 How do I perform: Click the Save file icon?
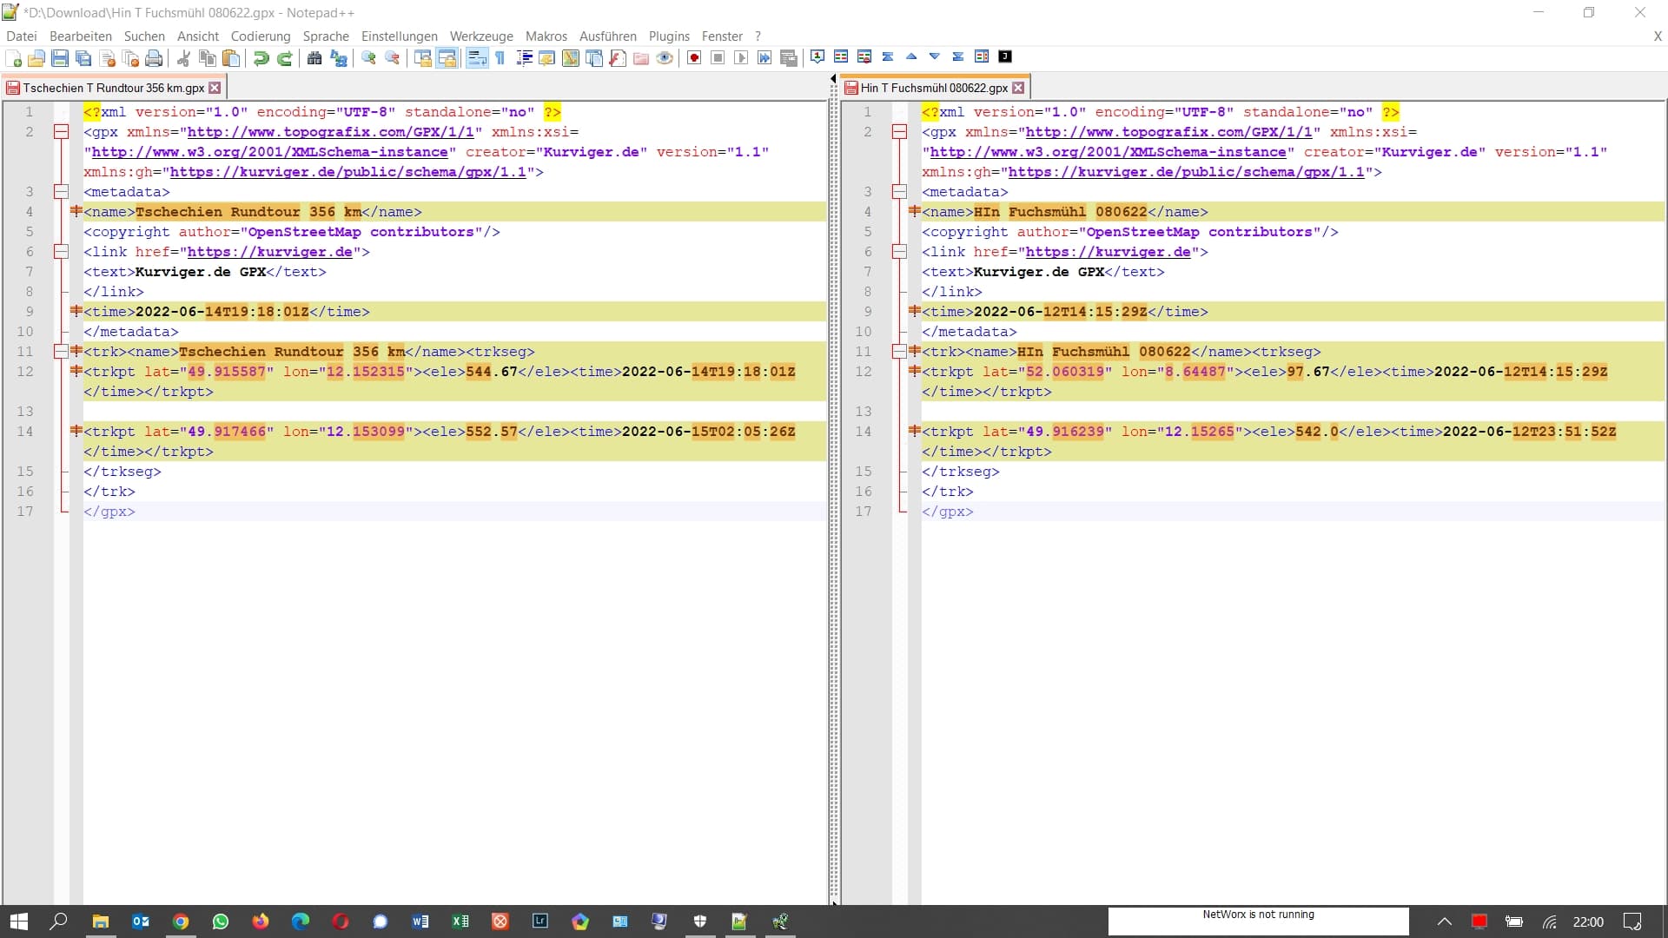[x=60, y=58]
